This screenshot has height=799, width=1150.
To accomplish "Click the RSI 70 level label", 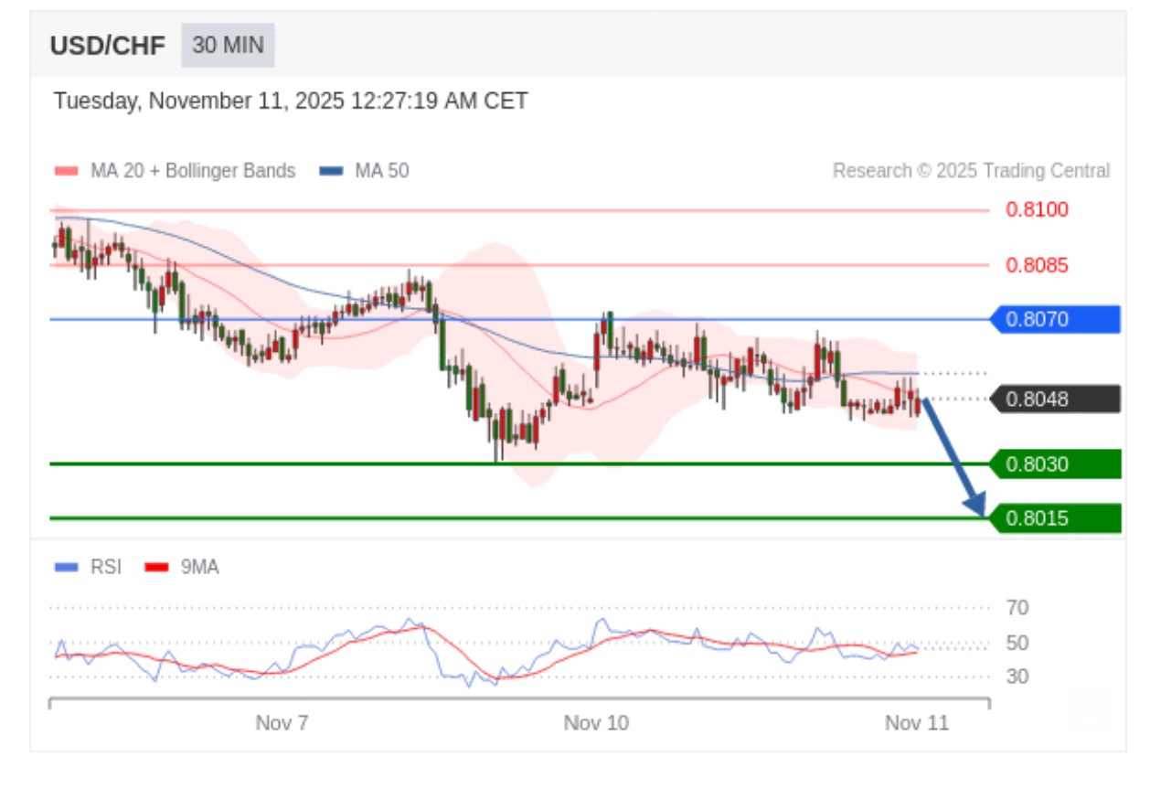I will click(1017, 608).
